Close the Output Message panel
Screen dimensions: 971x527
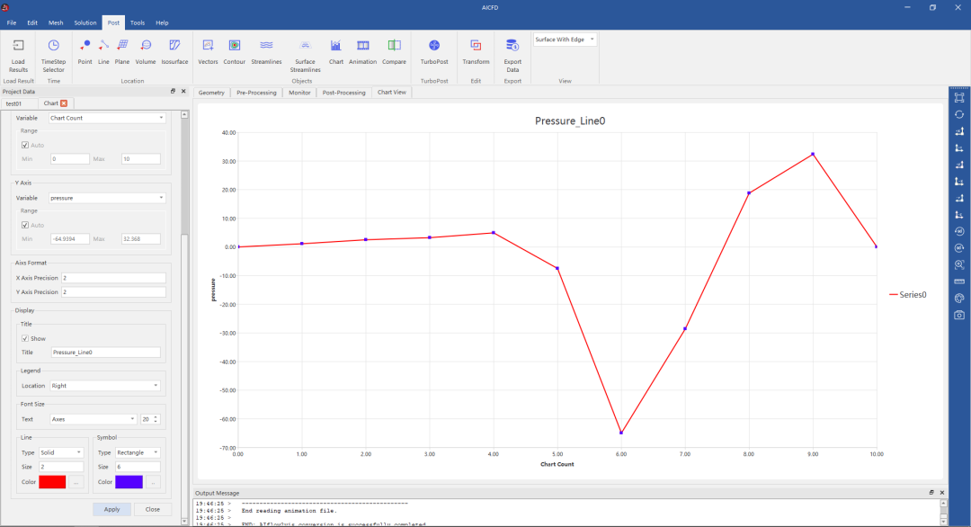click(x=942, y=493)
